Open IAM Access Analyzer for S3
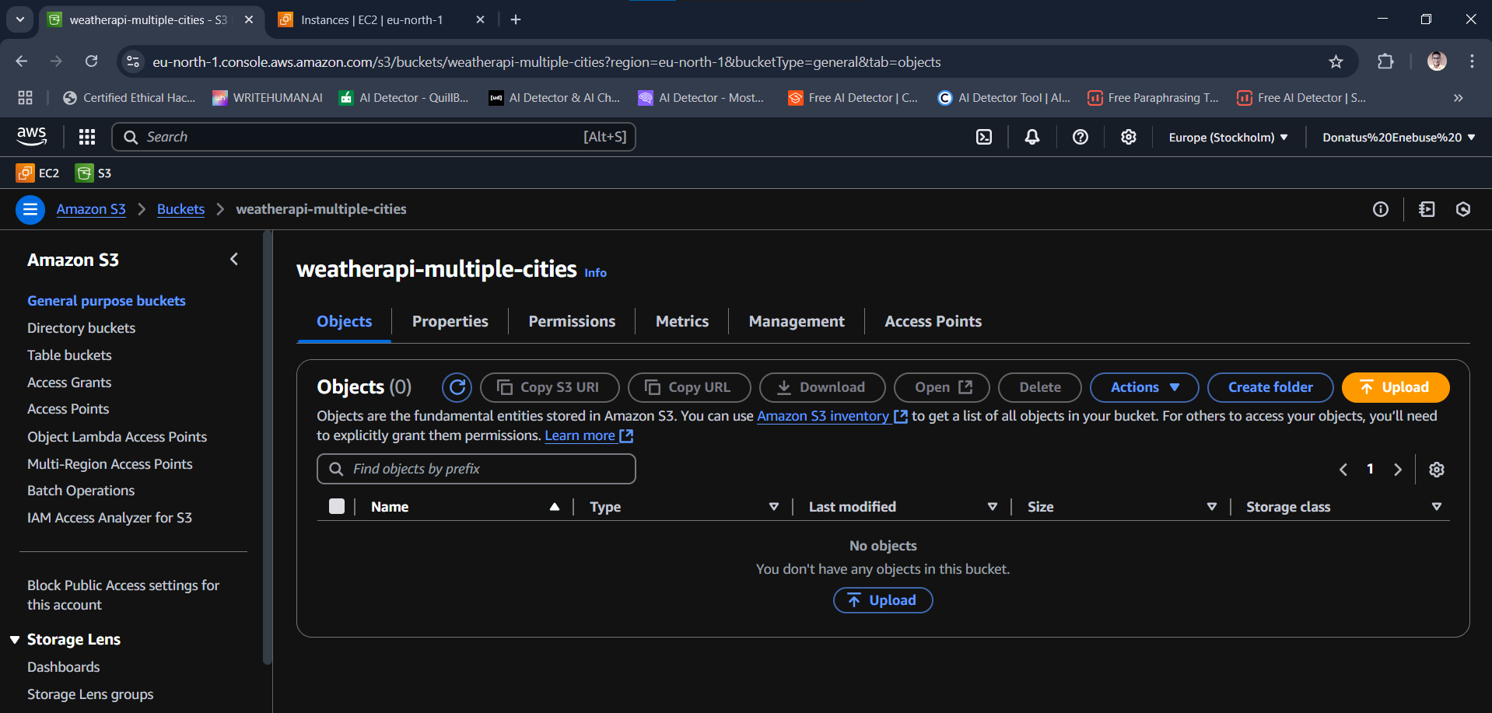The width and height of the screenshot is (1492, 713). 110,518
